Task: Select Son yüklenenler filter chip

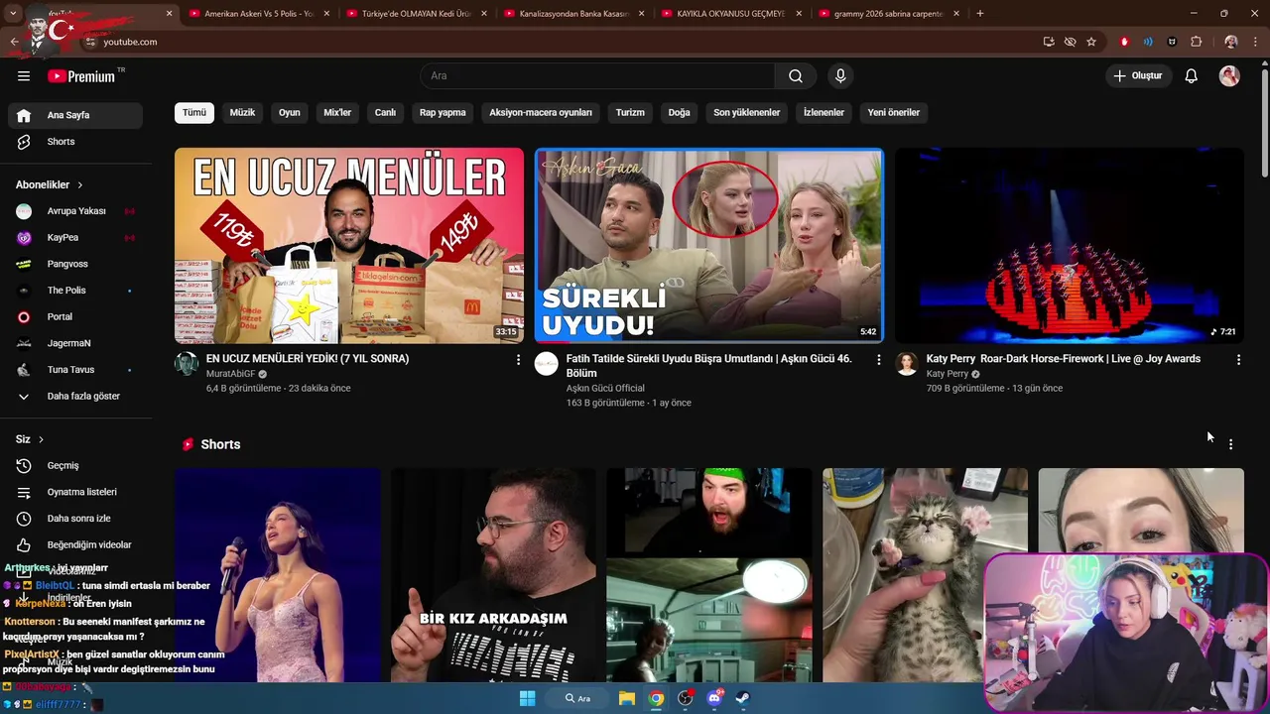Action: point(747,113)
